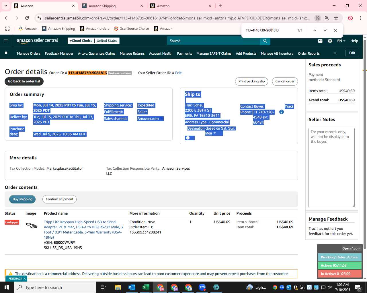Go to previous find result arrow
The image size is (367, 293).
(315, 30)
